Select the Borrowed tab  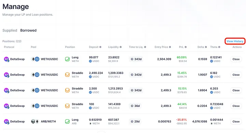[x=28, y=30]
